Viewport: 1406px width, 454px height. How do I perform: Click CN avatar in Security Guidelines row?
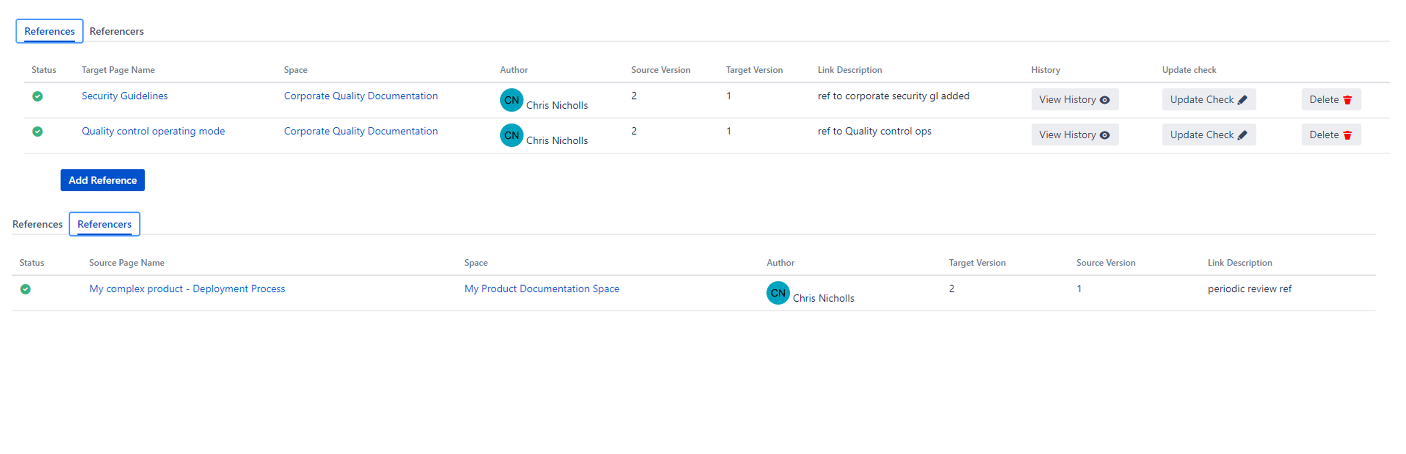(x=511, y=100)
